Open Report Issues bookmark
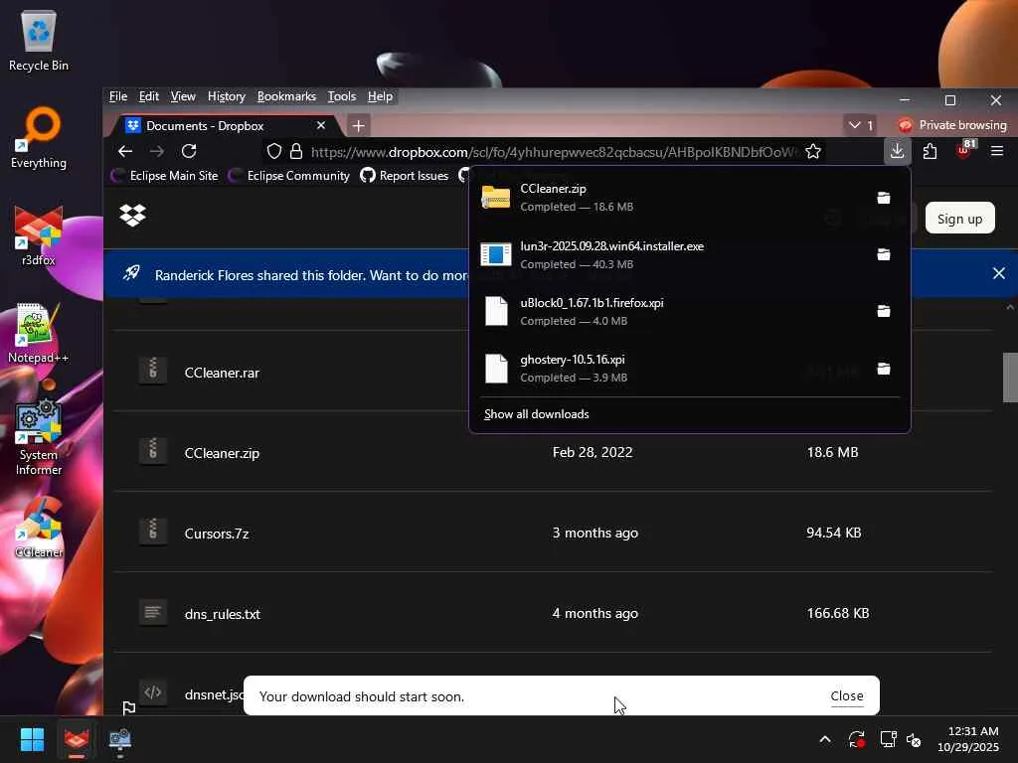Viewport: 1018px width, 763px height. click(405, 176)
